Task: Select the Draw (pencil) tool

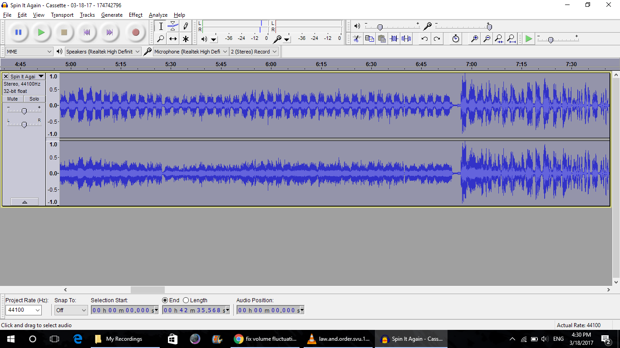Action: [185, 26]
